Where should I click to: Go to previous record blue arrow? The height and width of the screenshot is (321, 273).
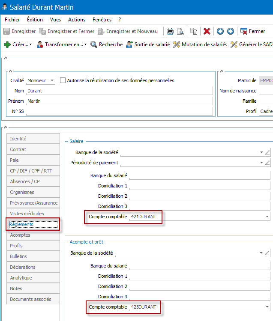220,31
